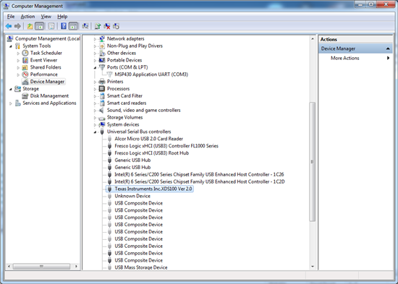Select Disk Management in the console tree

tap(49, 96)
